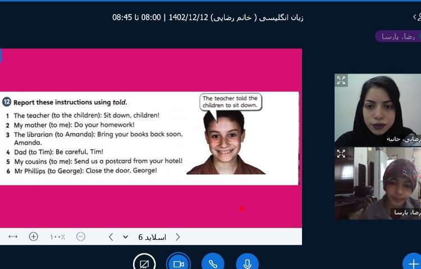Toggle the screen share button

(x=144, y=263)
